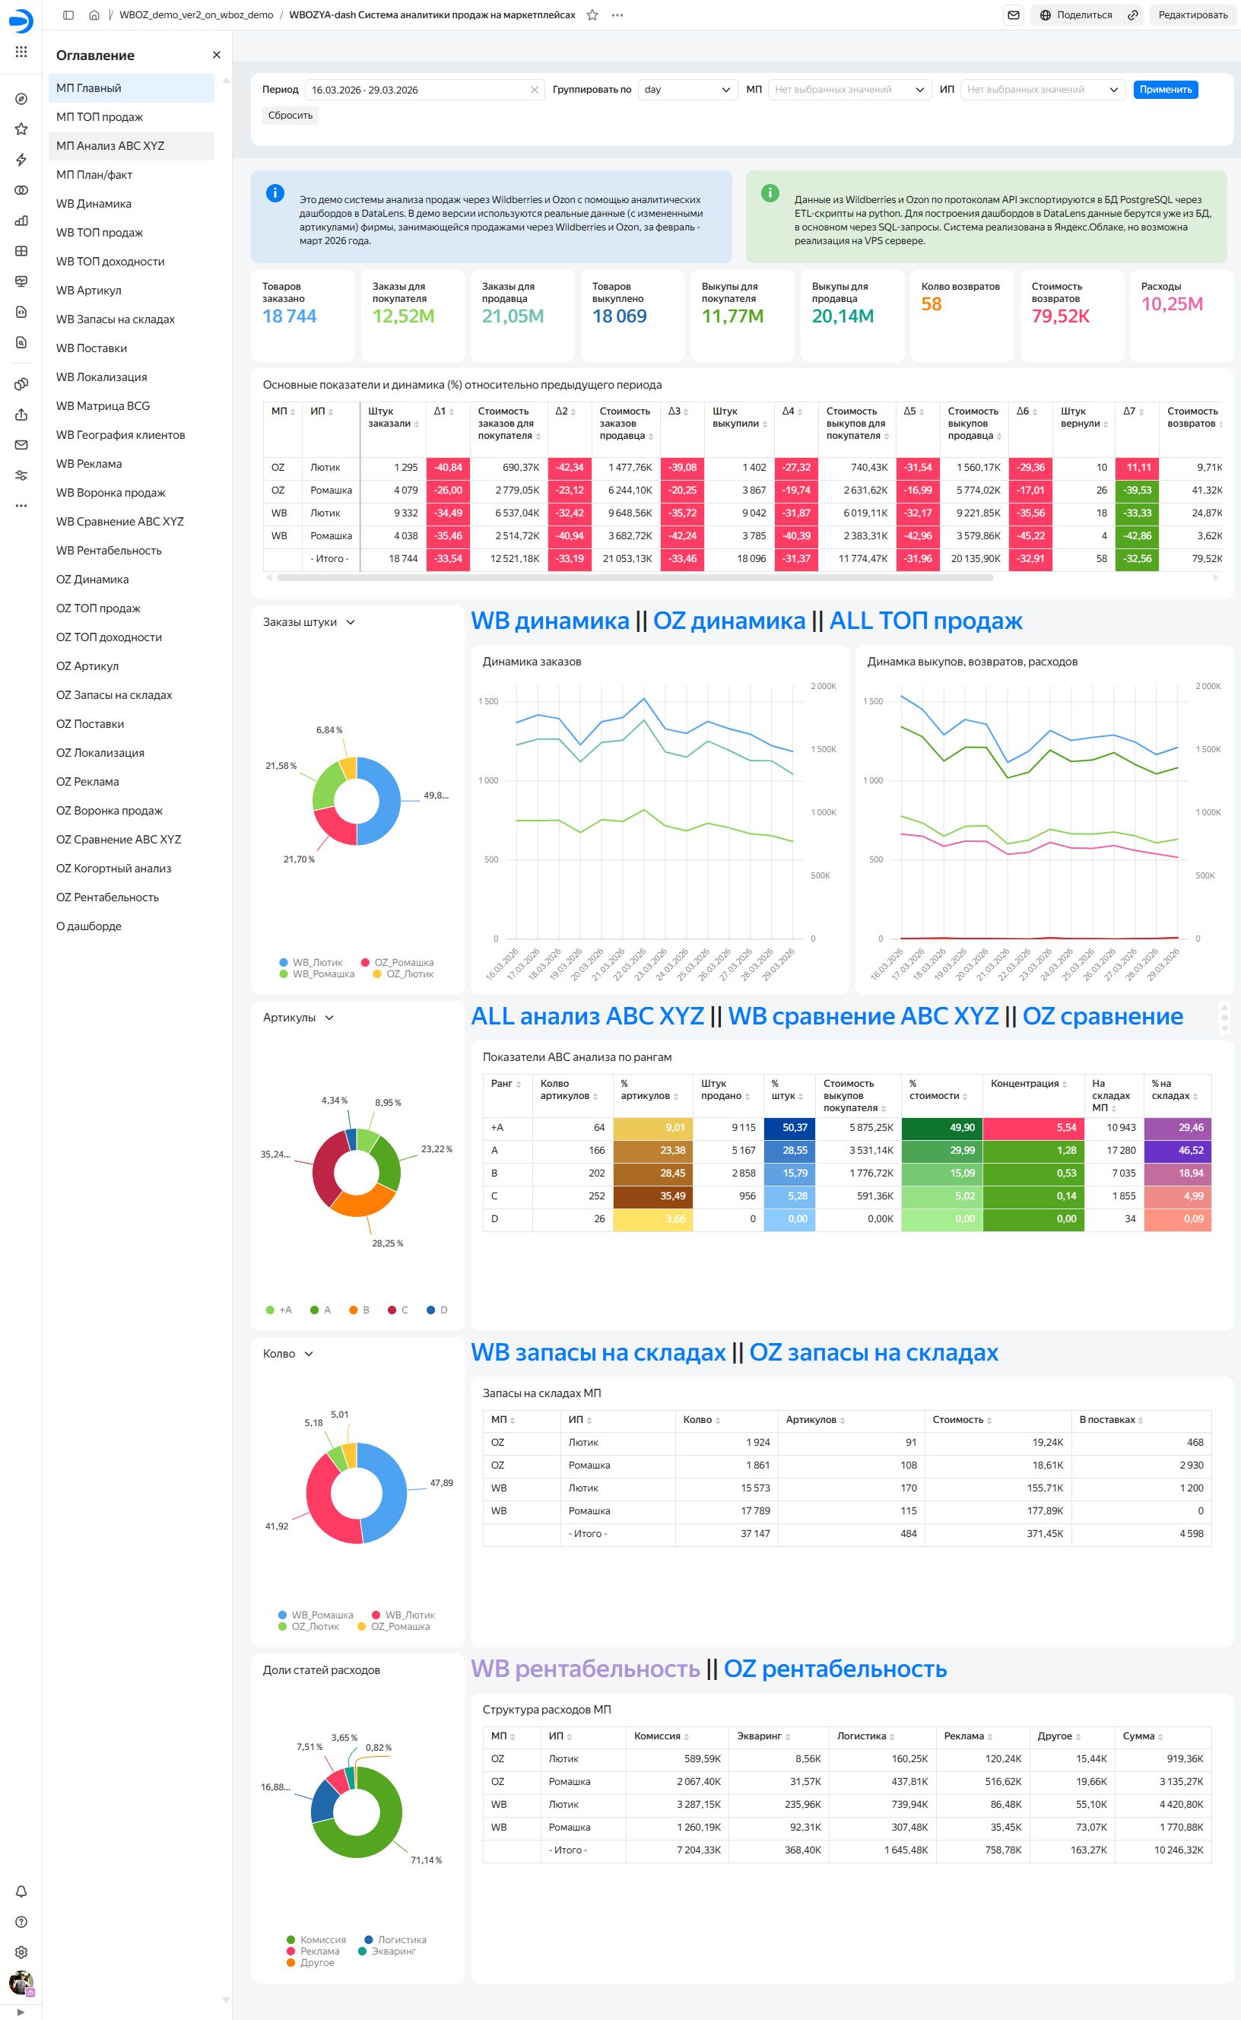Open the services grid menu icon

click(x=21, y=52)
